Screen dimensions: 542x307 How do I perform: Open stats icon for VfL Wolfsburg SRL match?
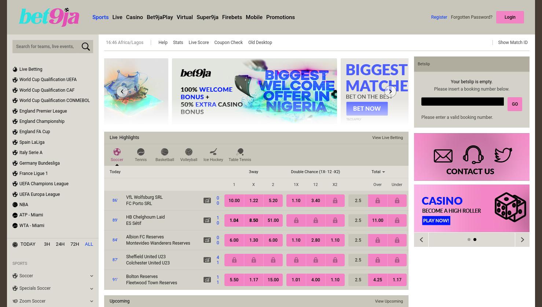coord(207,201)
